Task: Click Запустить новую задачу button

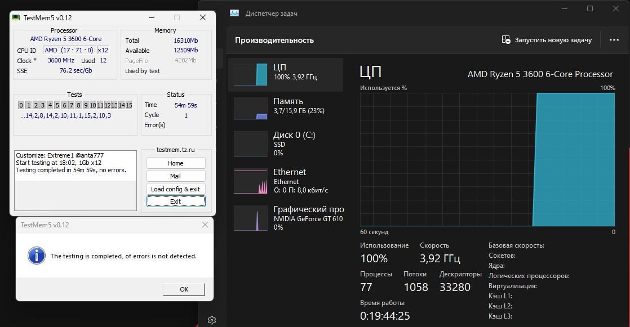Action: click(547, 40)
